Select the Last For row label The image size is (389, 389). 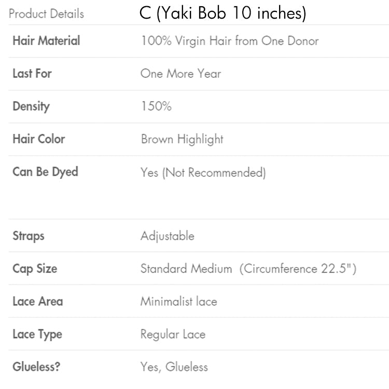pyautogui.click(x=32, y=73)
